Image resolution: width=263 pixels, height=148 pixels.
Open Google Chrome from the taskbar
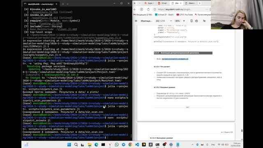pos(130,145)
